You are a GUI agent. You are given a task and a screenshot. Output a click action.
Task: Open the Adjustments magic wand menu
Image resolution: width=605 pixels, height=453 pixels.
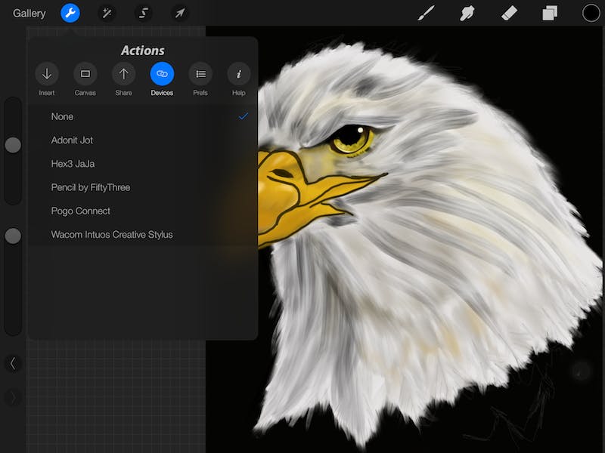pyautogui.click(x=107, y=13)
